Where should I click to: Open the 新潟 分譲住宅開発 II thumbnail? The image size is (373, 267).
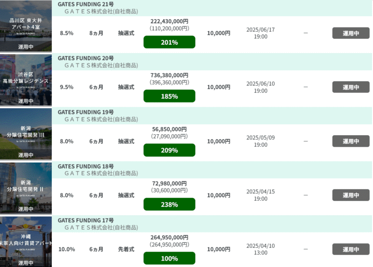[x=26, y=188]
